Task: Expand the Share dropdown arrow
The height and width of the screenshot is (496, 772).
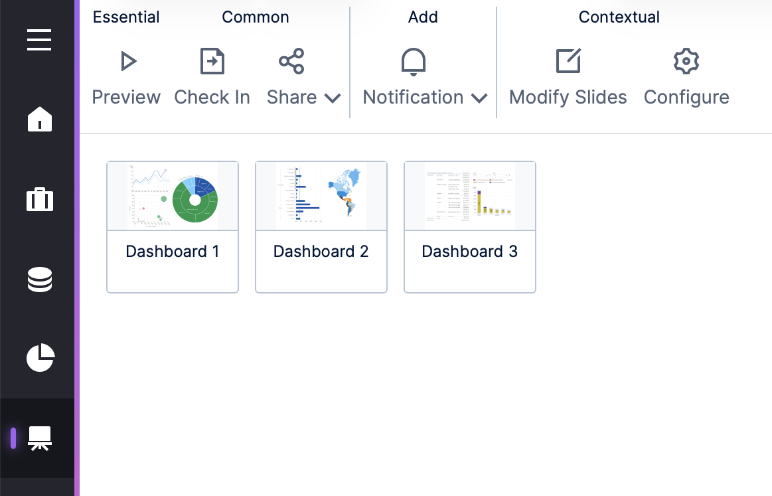Action: point(333,98)
